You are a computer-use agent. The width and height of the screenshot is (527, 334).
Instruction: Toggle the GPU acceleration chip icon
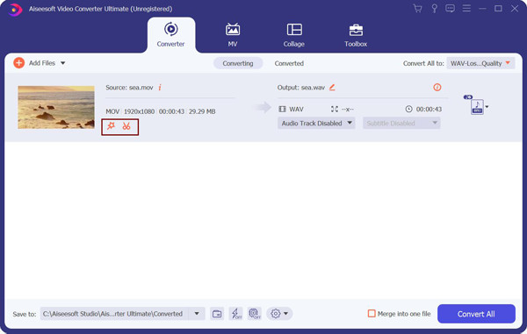coord(255,314)
